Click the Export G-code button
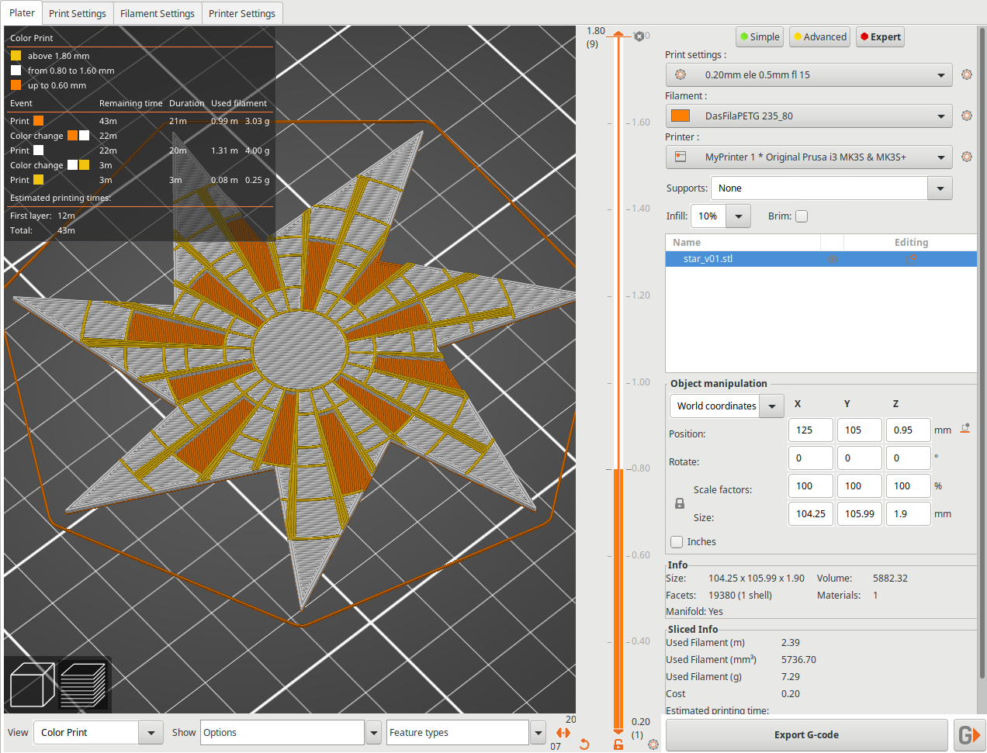The height and width of the screenshot is (753, 987). coord(806,735)
